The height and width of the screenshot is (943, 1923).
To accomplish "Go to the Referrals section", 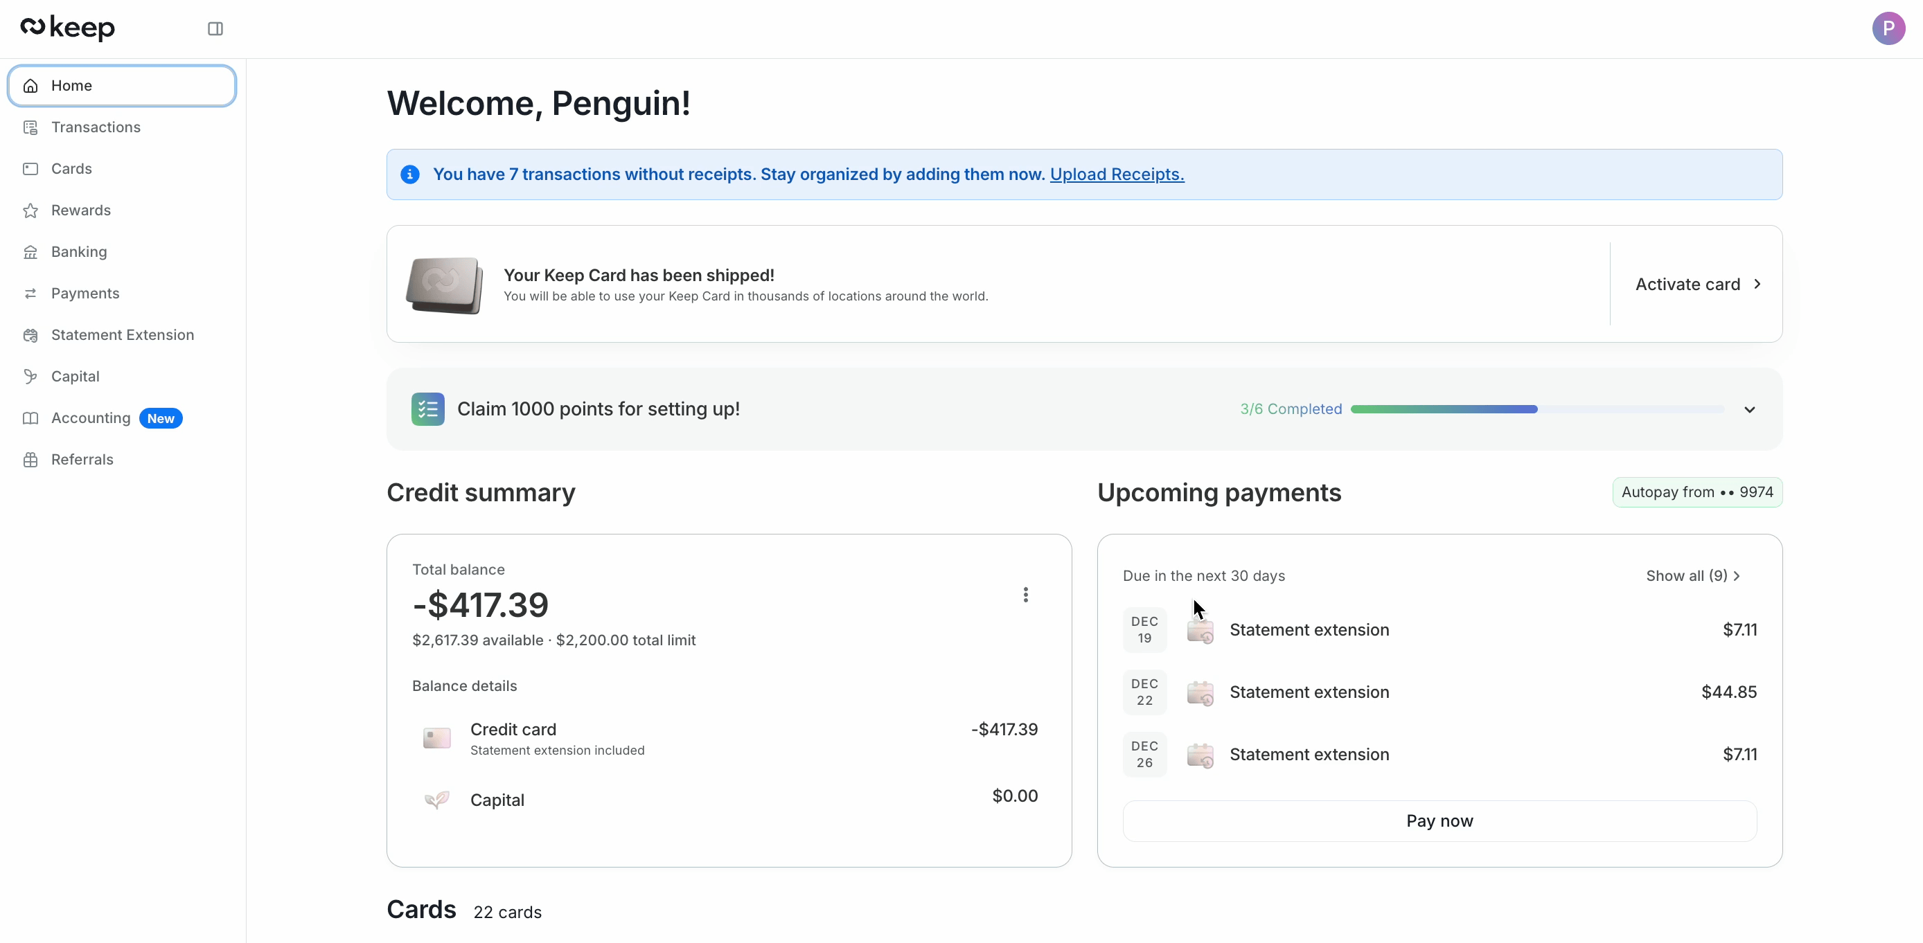I will [82, 460].
